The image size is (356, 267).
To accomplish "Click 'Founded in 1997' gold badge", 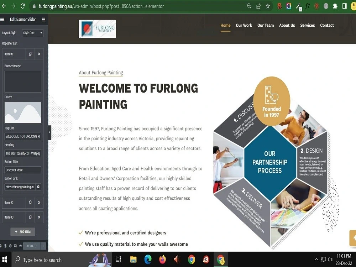I will (272, 101).
